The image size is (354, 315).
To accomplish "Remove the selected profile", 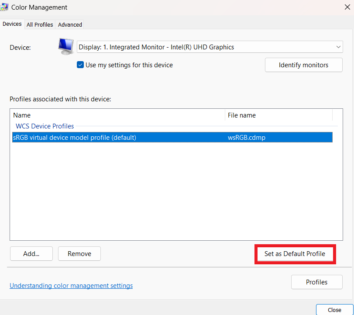I will click(79, 254).
